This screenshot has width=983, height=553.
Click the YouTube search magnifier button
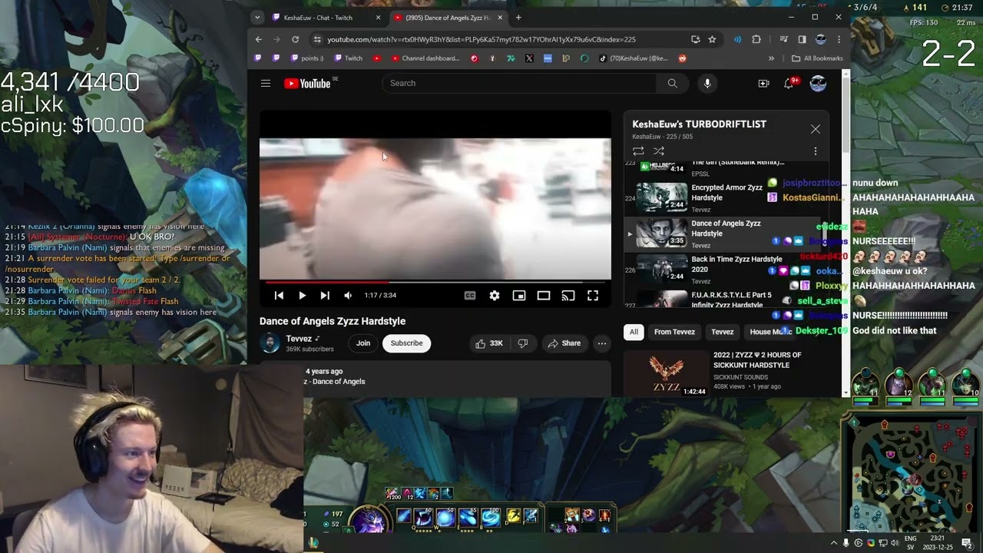672,83
